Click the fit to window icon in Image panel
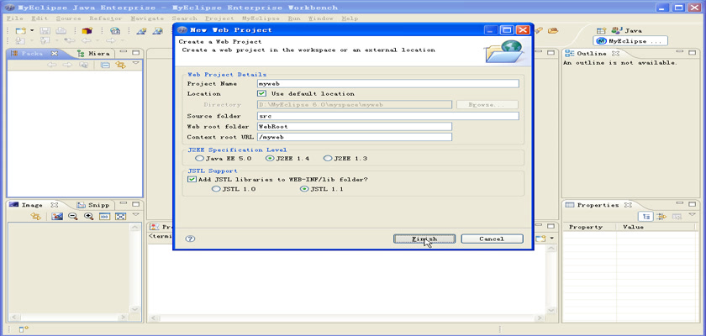 (120, 217)
